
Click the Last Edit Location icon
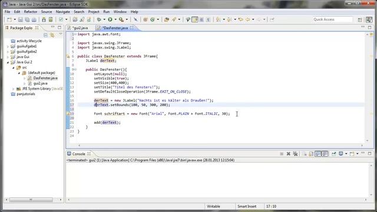coord(240,19)
